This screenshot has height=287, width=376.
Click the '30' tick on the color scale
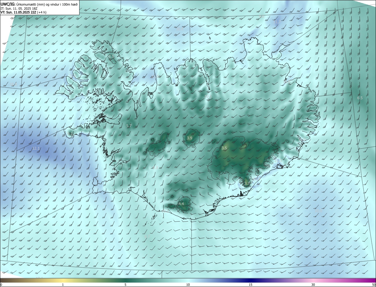coord(313,285)
